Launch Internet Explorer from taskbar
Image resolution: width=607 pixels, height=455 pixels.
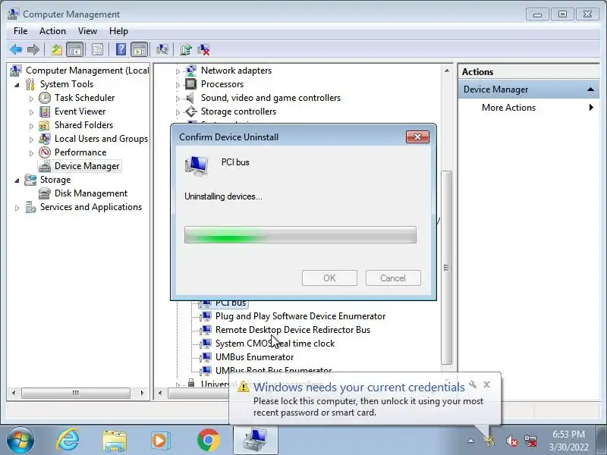point(68,441)
